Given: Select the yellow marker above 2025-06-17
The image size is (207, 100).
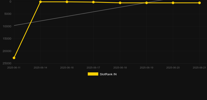Looking at the screenshot, I should tap(93, 2).
